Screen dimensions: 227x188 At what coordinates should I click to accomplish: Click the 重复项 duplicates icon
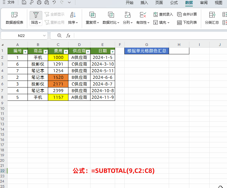click(92, 15)
